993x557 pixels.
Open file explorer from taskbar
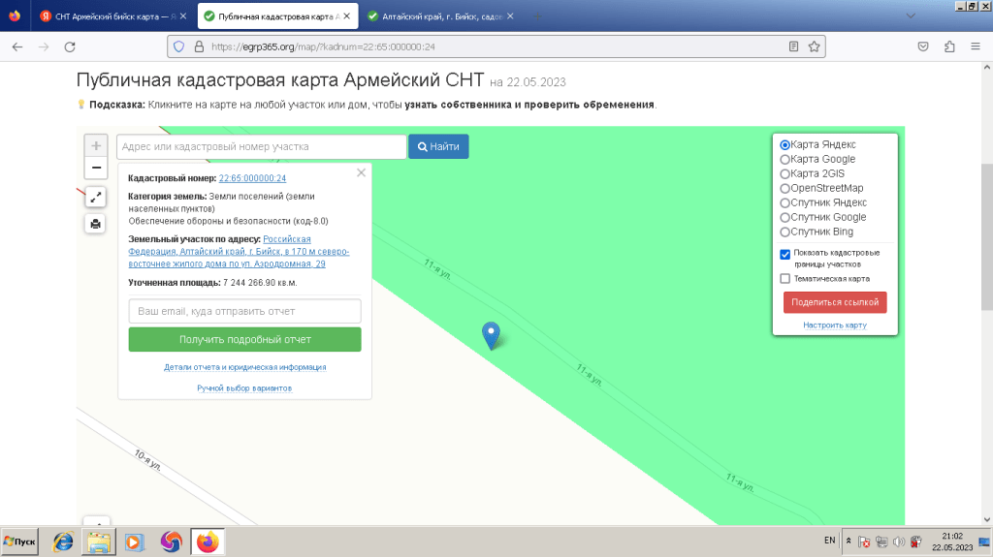pos(99,542)
